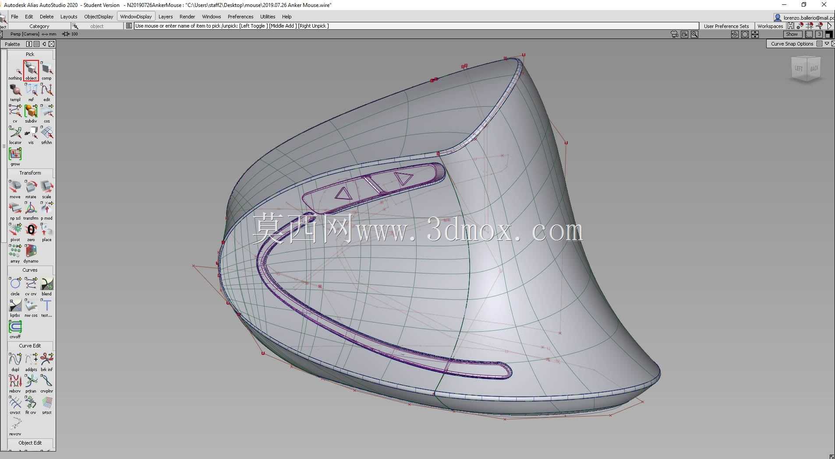Select the Pick nothing tool

point(15,71)
